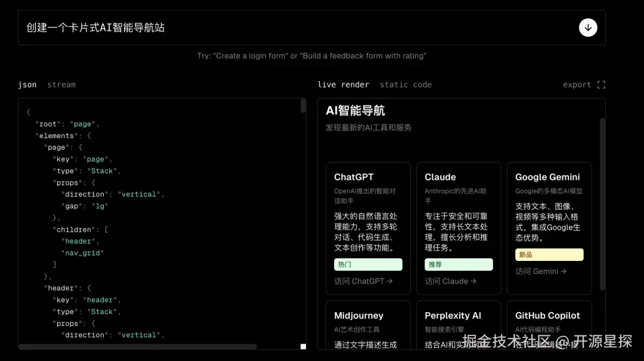The height and width of the screenshot is (361, 644).
Task: Click the "root": "page" line in JSON
Action: coord(67,124)
